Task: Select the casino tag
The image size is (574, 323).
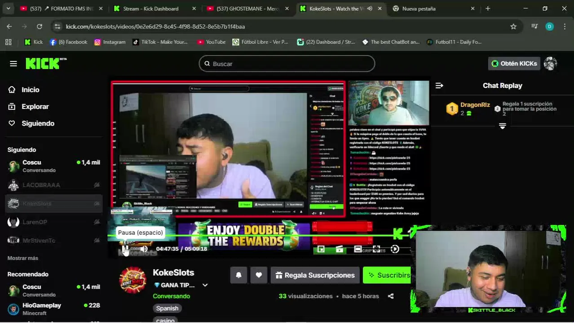Action: (165, 320)
